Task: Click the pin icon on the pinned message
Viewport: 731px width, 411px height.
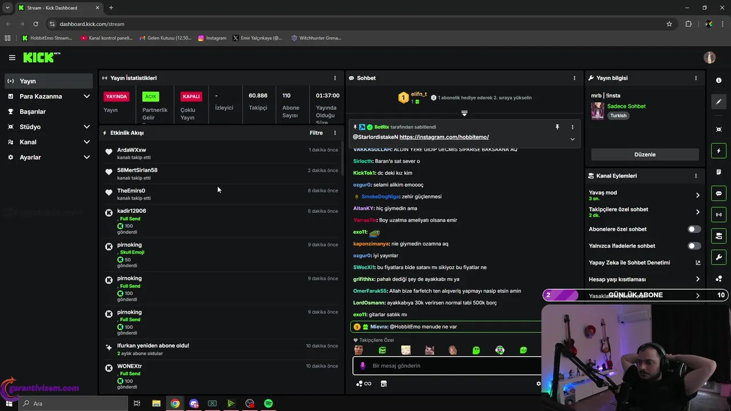Action: coord(557,127)
